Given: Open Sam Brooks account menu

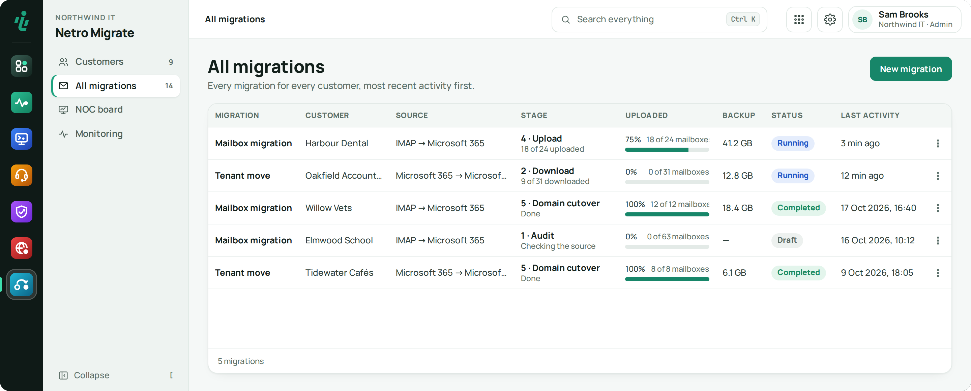Looking at the screenshot, I should [904, 20].
